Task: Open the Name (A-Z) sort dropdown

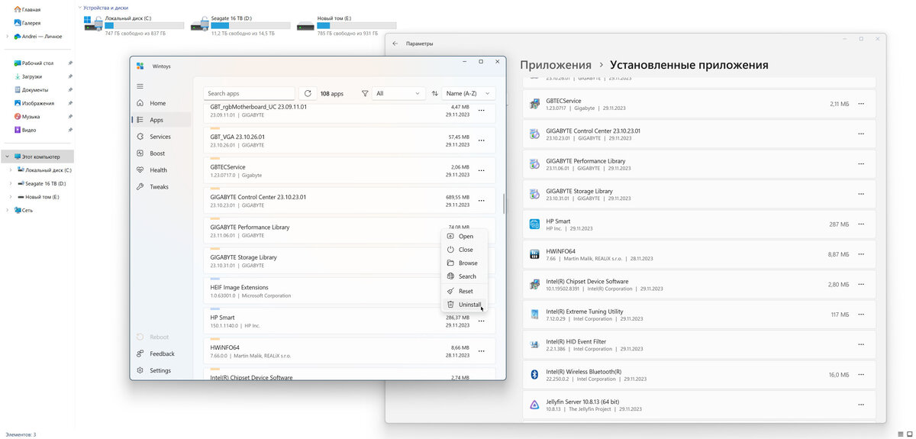Action: pos(469,93)
